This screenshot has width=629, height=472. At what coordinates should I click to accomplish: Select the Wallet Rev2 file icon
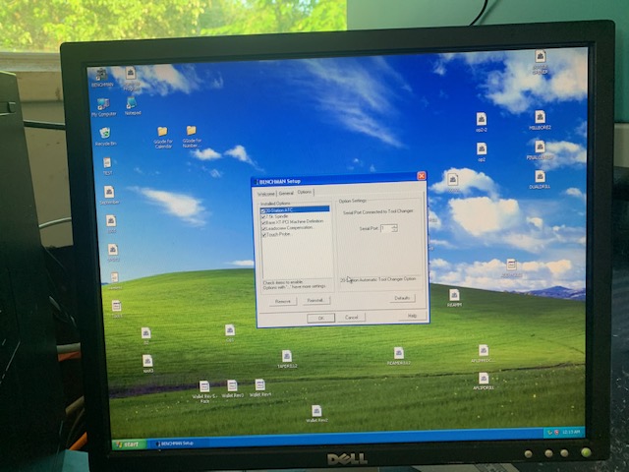tap(316, 413)
